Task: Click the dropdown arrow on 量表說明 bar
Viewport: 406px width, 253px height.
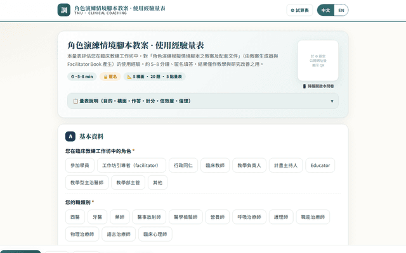Action: 332,101
